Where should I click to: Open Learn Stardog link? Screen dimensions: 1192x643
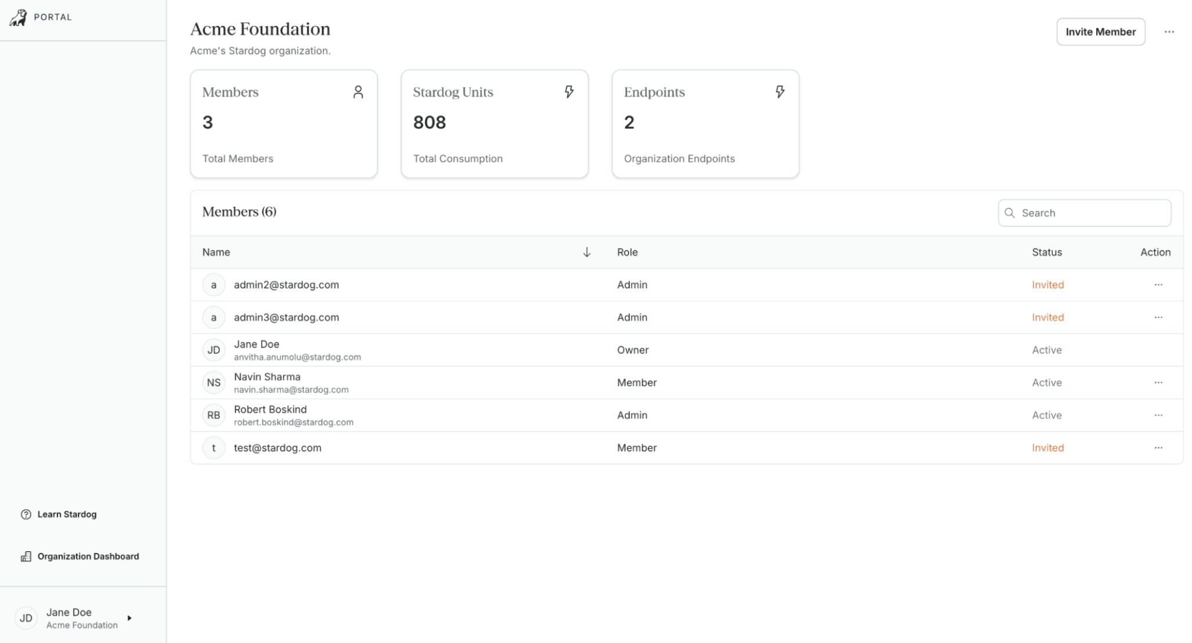pyautogui.click(x=67, y=514)
